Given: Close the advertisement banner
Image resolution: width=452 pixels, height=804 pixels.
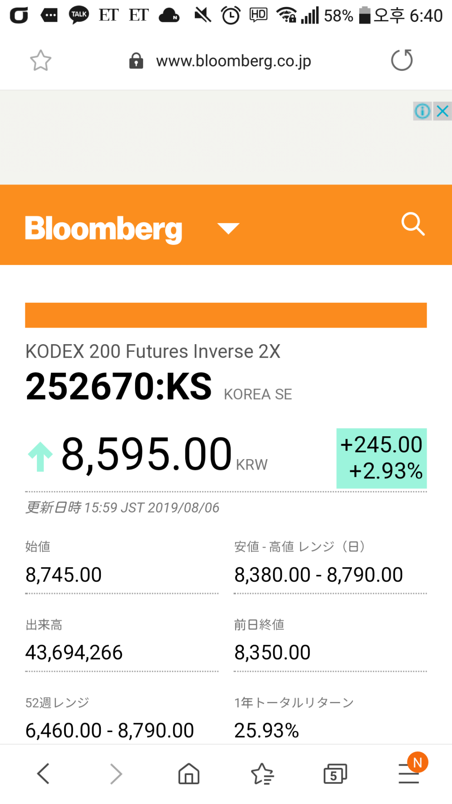Looking at the screenshot, I should 442,111.
